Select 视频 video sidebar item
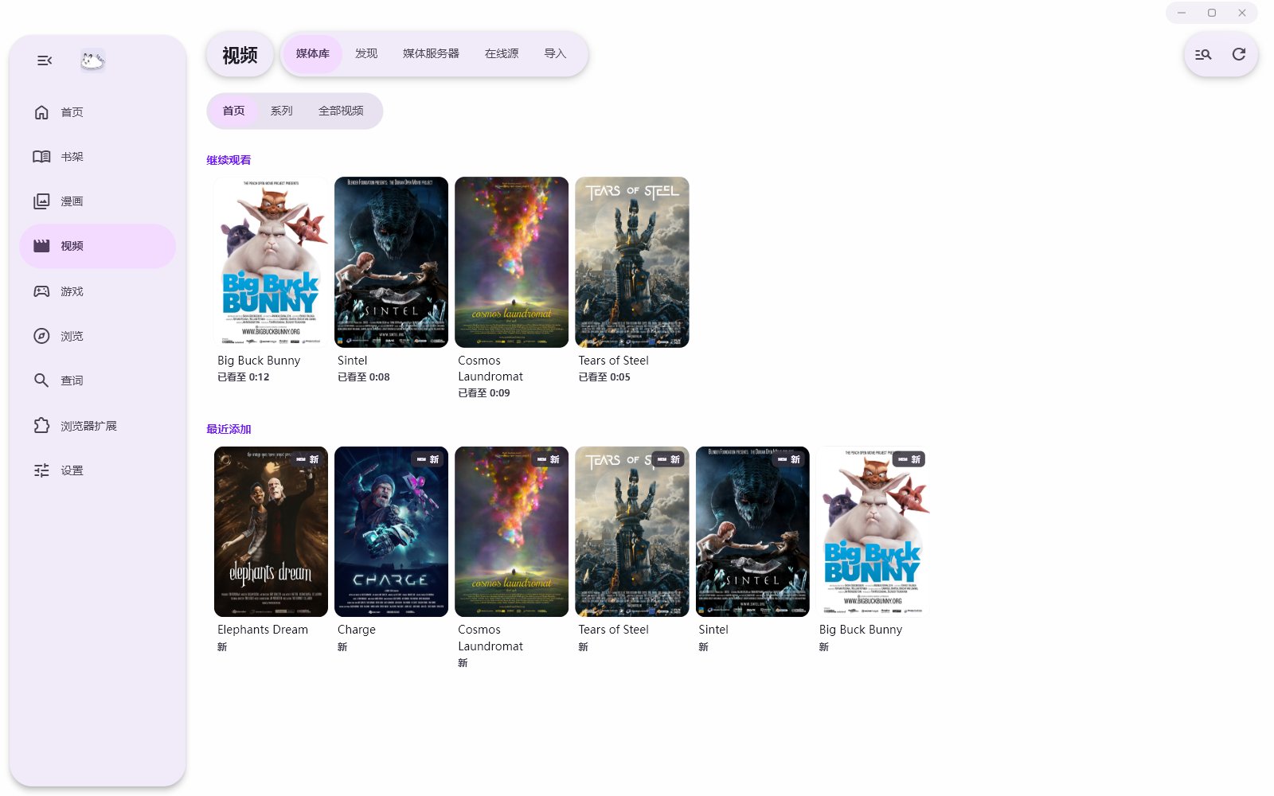 click(x=97, y=246)
